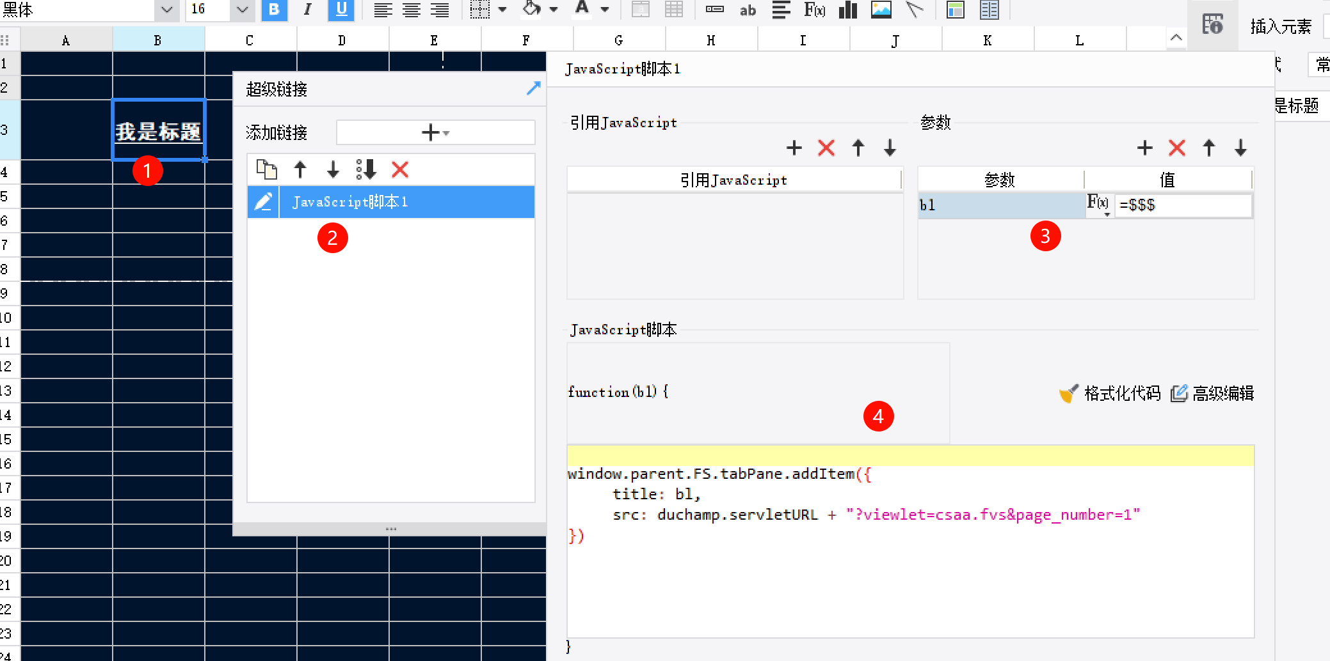Delete the selected hyperlink with red X
This screenshot has height=661, width=1330.
tap(400, 169)
